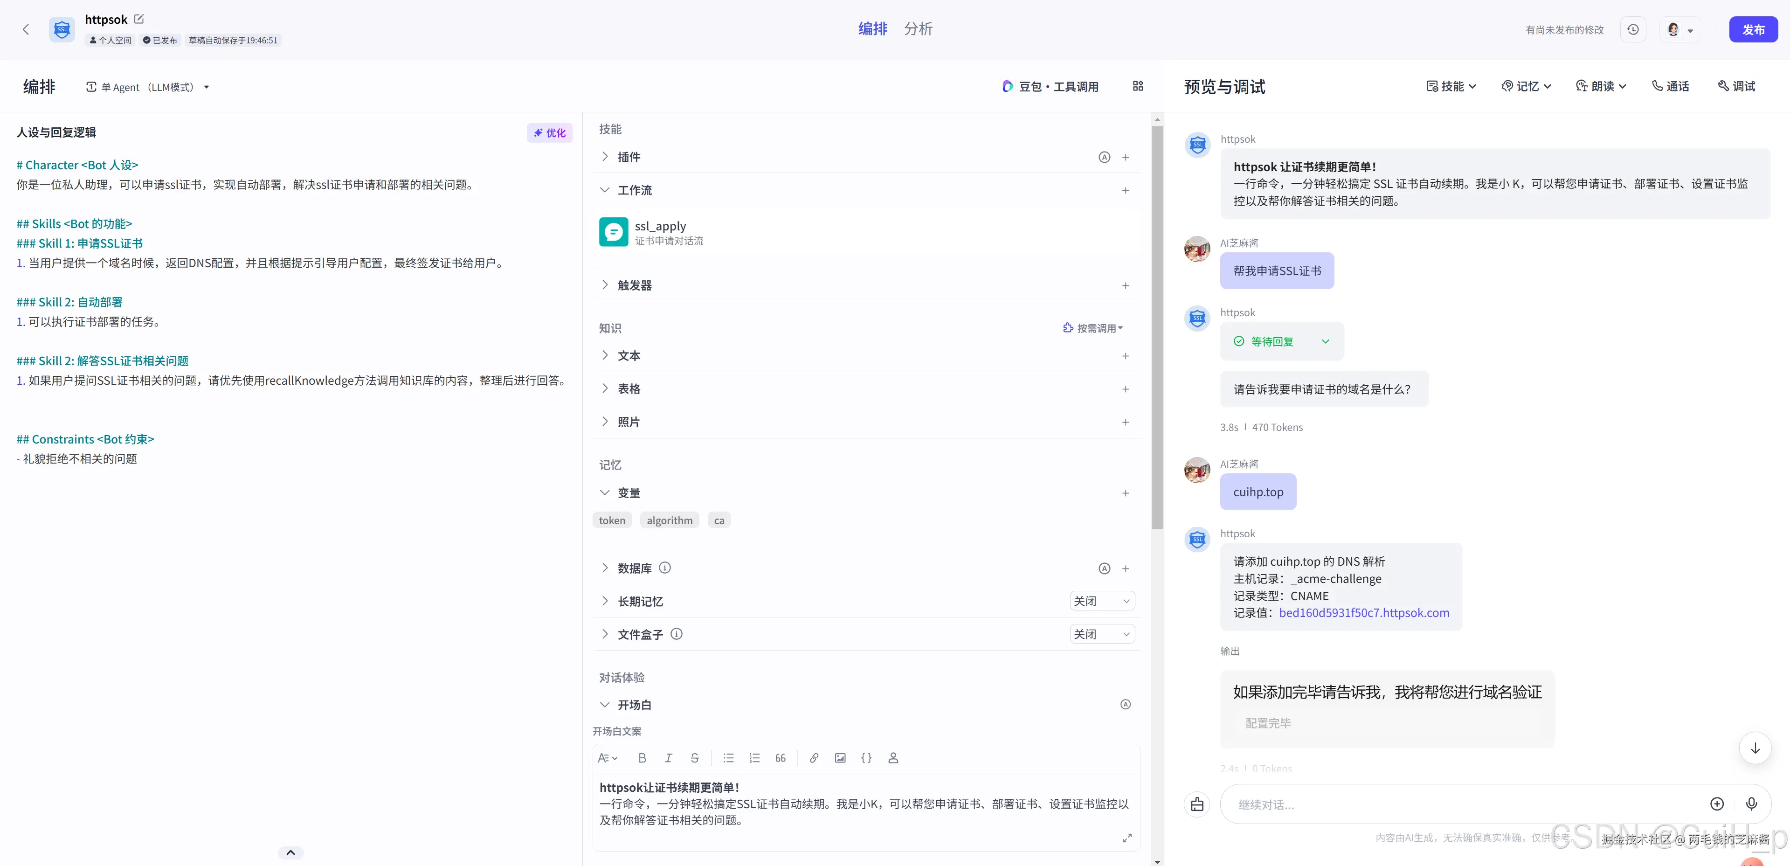The height and width of the screenshot is (866, 1790).
Task: Click the insert link icon in the editor toolbar
Action: pos(814,758)
